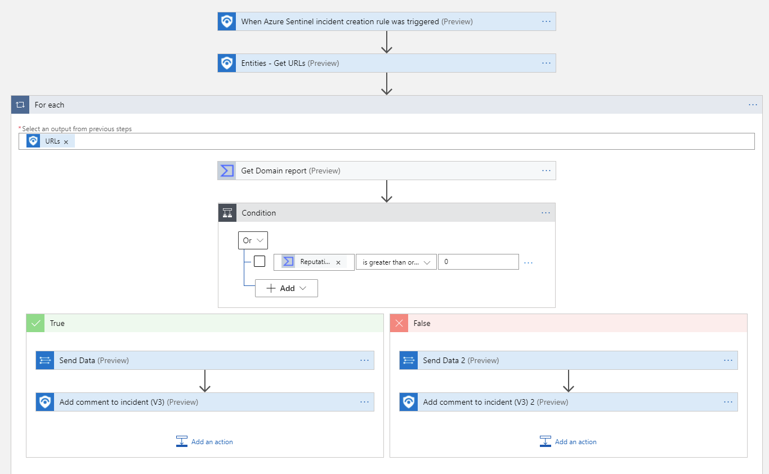Collapse the Condition header
Viewport: 769px width, 474px height.
(x=387, y=213)
